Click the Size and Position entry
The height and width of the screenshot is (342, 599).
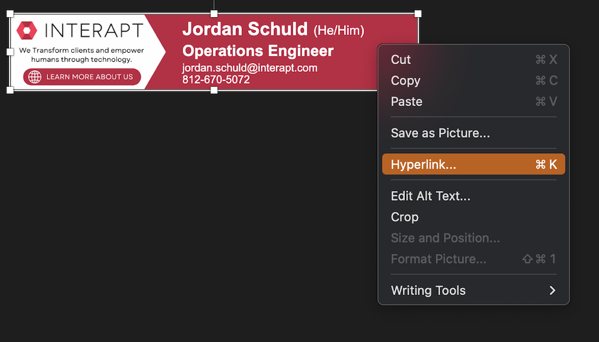coord(445,238)
